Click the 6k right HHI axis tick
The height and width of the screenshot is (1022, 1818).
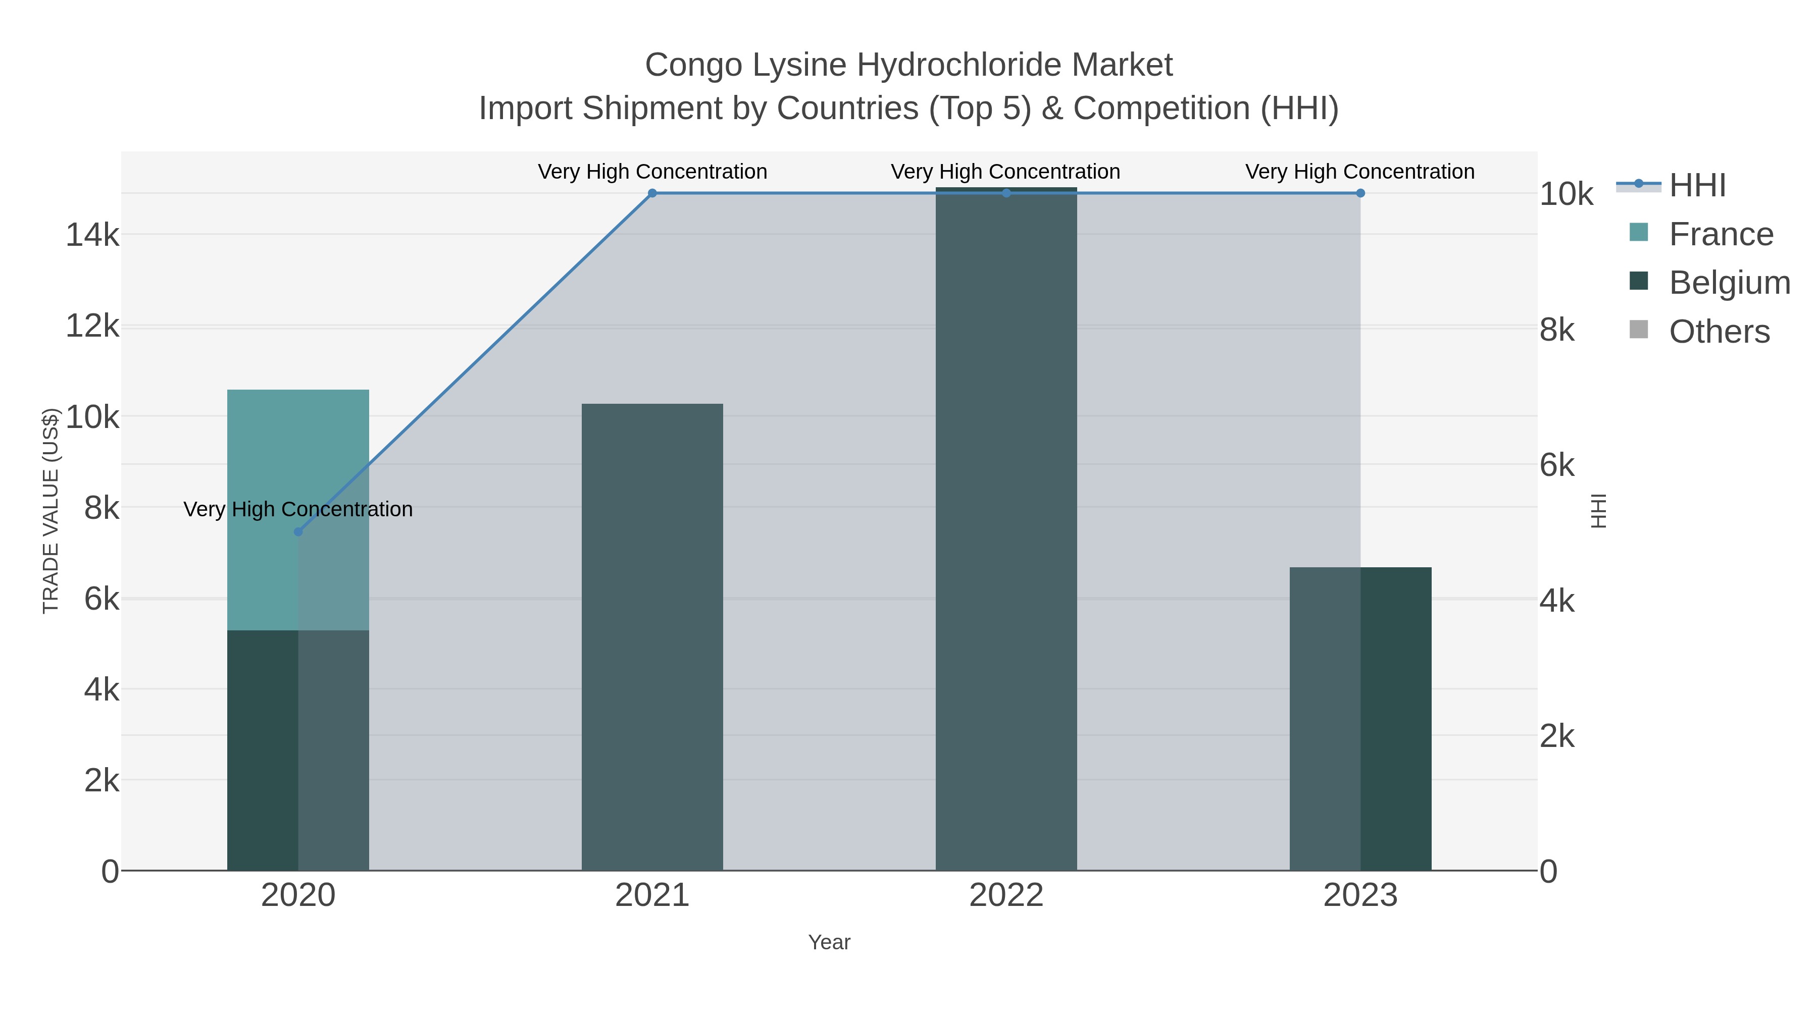(x=1557, y=465)
